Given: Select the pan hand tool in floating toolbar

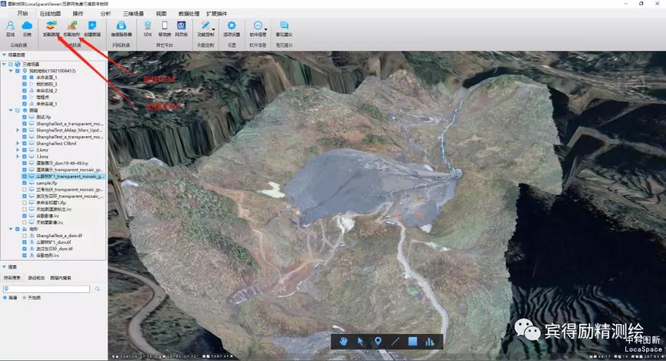Looking at the screenshot, I should tap(343, 341).
